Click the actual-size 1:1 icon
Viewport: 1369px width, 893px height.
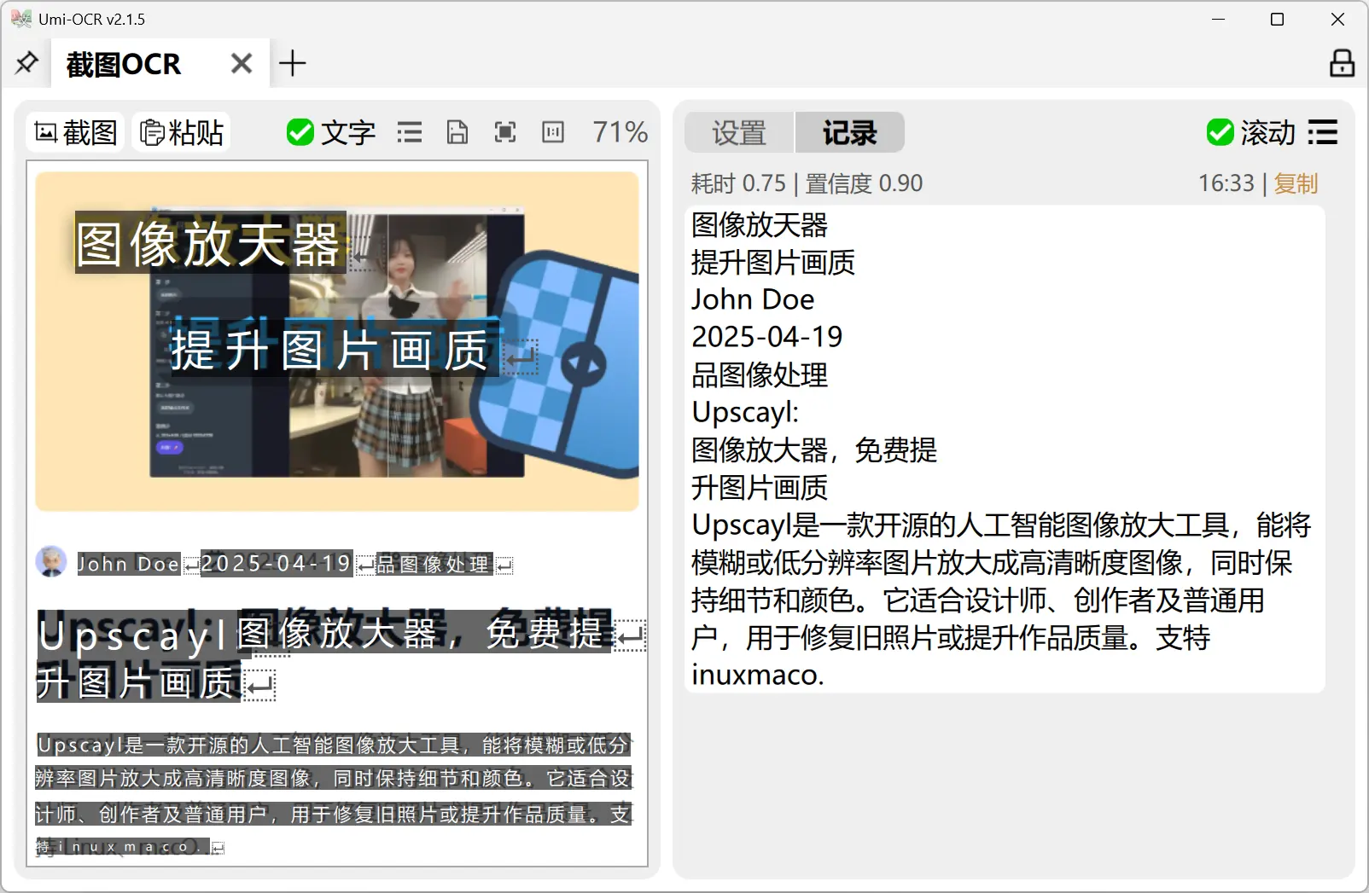point(553,132)
